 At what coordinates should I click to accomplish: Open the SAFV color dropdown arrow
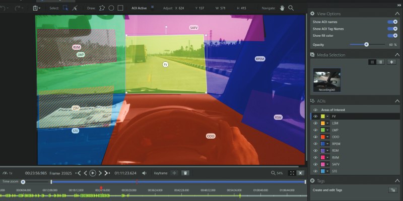pyautogui.click(x=328, y=164)
